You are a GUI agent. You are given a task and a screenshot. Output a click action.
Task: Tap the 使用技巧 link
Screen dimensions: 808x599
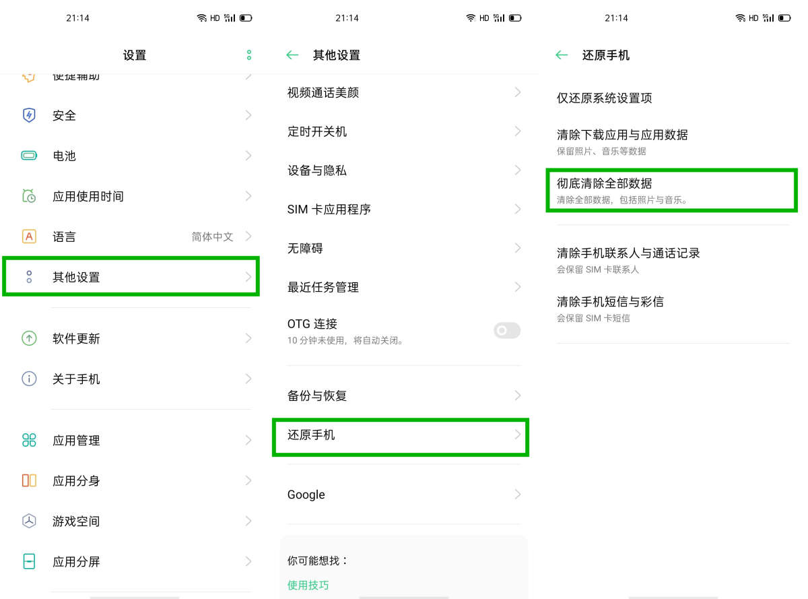308,585
